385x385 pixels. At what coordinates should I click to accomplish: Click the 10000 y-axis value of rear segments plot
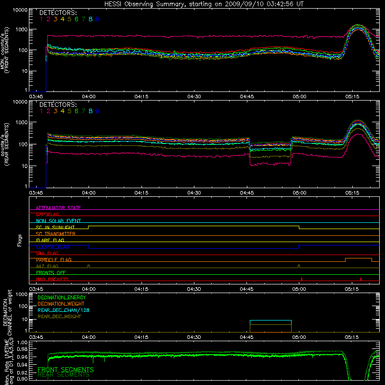click(20, 102)
